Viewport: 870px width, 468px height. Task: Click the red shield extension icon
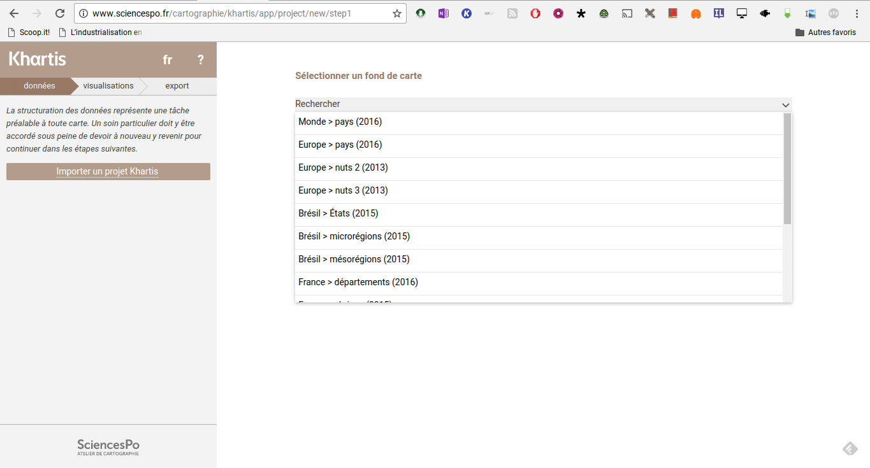535,13
